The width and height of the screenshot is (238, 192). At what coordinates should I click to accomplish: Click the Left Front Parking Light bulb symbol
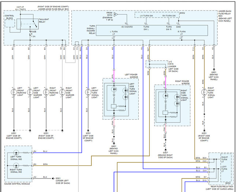click(x=14, y=92)
